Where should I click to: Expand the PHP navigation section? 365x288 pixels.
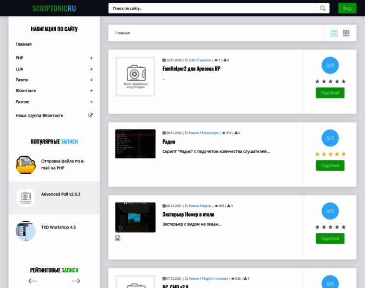tap(91, 58)
